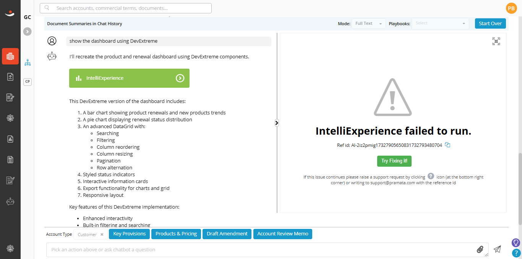The width and height of the screenshot is (522, 259).
Task: Click Document Summaries in Chat History heading
Action: pos(84,24)
